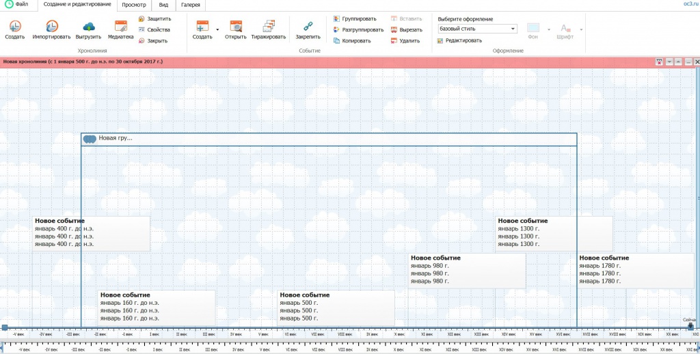
Task: Open the ос3.ru link
Action: [x=690, y=4]
